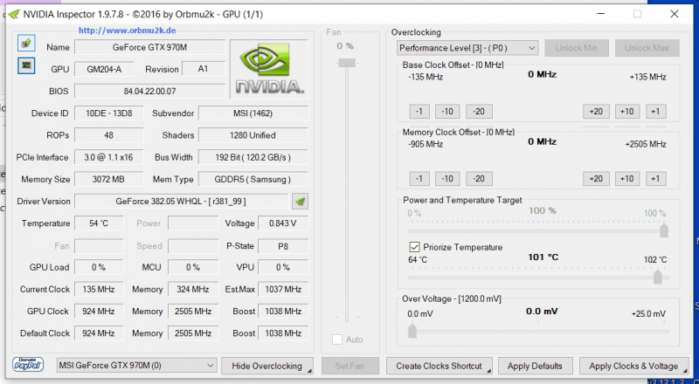Image resolution: width=699 pixels, height=384 pixels.
Task: Click Create Clocks Shortcut button
Action: [x=439, y=366]
